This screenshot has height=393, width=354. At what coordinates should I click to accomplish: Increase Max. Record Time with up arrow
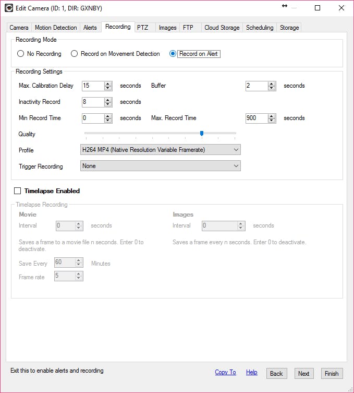pos(272,116)
